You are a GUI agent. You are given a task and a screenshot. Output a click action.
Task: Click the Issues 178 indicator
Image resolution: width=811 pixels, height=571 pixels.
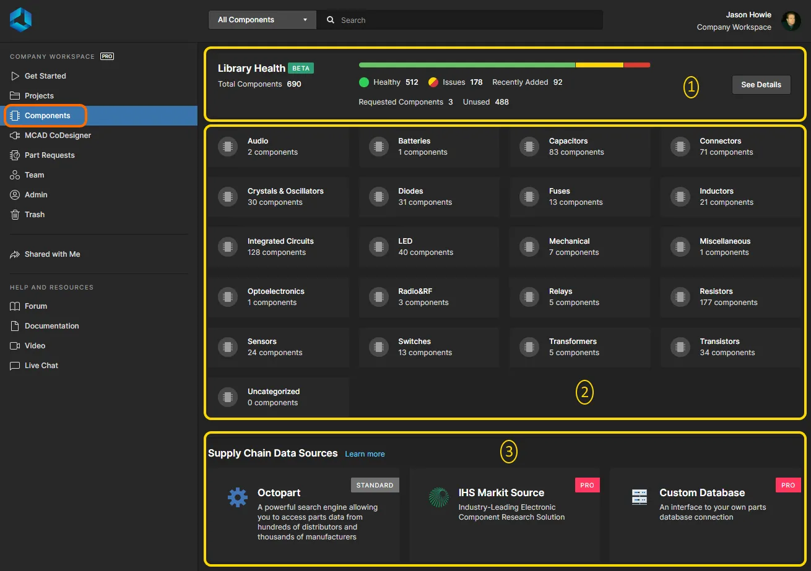pos(456,82)
